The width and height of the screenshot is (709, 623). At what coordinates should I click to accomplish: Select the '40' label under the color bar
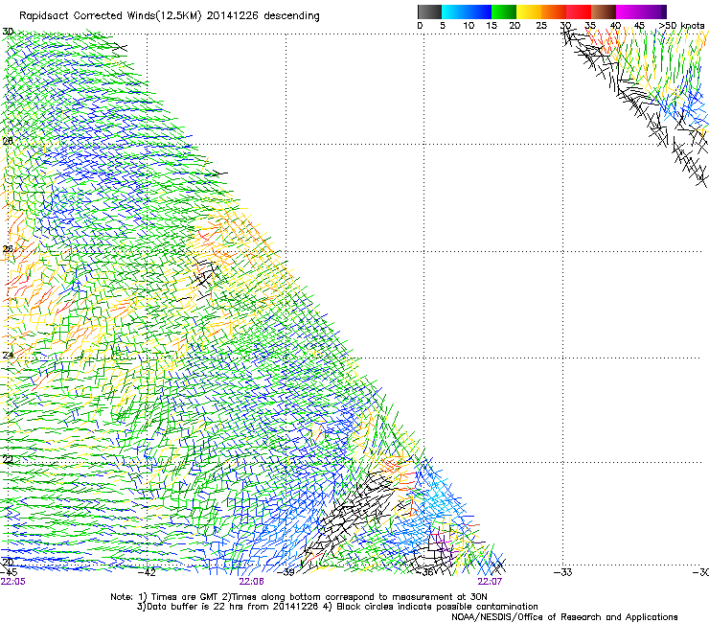point(615,26)
